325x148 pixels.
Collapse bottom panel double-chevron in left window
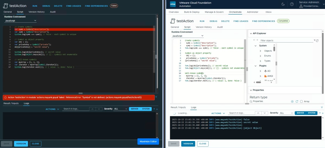[156, 96]
